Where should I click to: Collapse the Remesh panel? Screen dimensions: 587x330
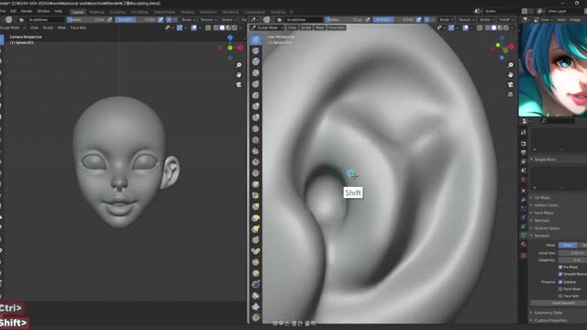[x=542, y=236]
